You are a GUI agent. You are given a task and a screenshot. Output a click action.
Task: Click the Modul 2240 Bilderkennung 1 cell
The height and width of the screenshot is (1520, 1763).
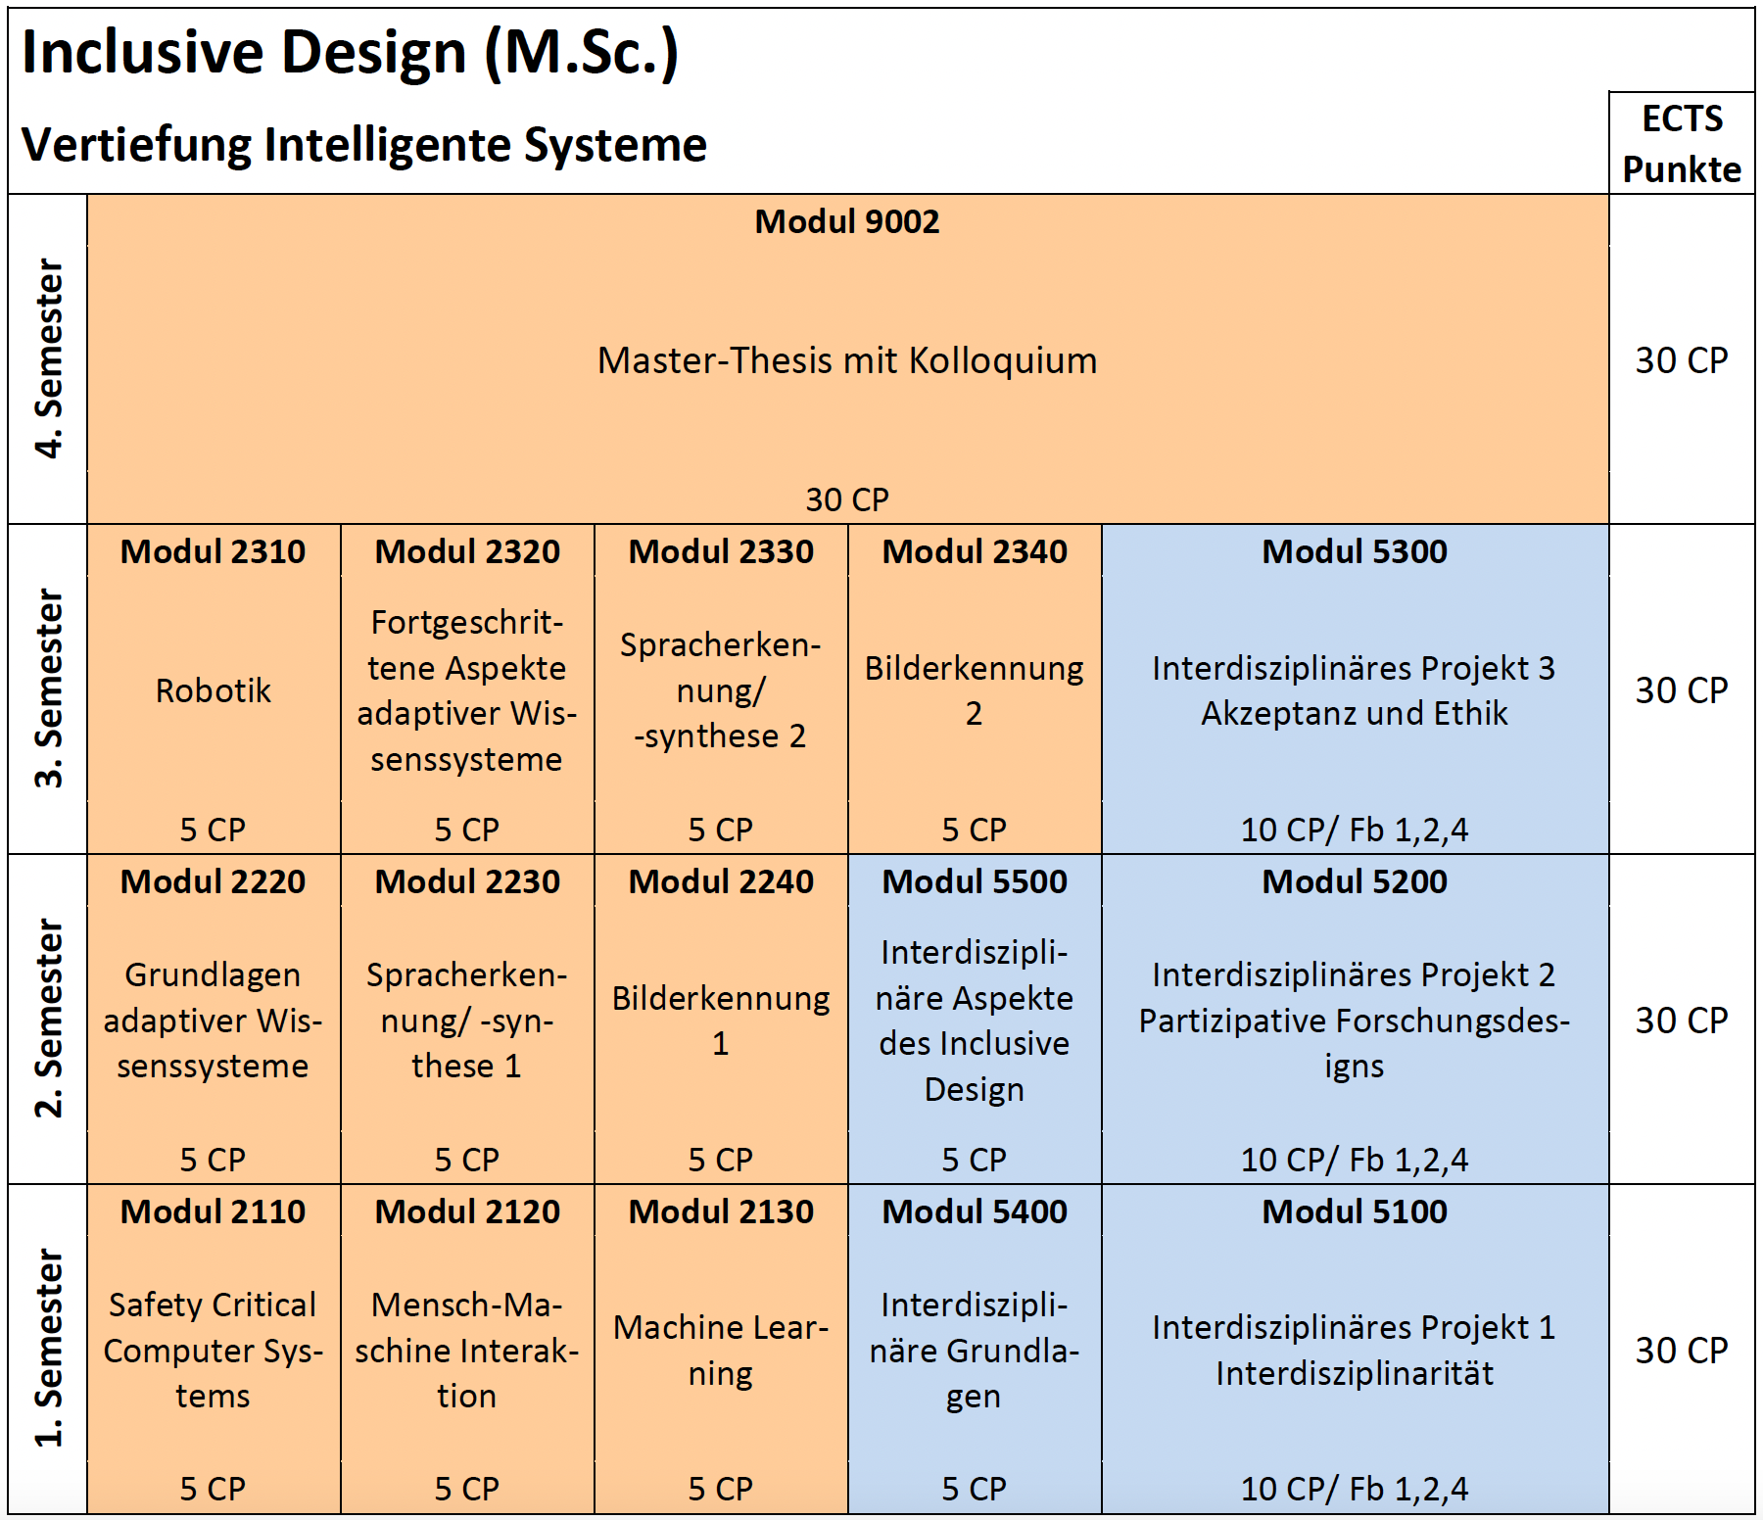(x=721, y=1020)
